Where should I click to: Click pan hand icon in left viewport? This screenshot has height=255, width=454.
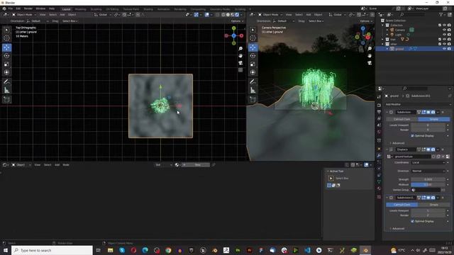pyautogui.click(x=240, y=55)
